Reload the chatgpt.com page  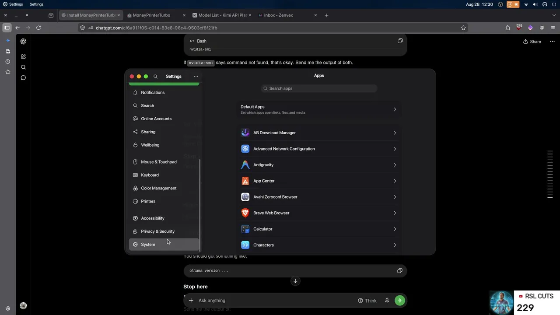tap(38, 28)
